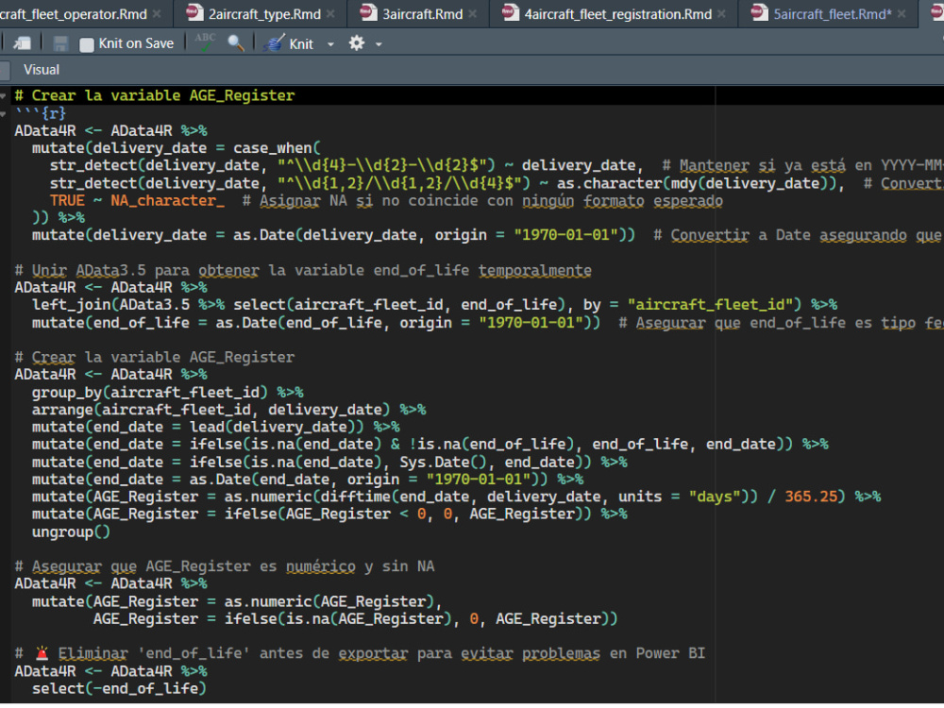Close the craft_fleet_operator.Rmd tab
This screenshot has width=944, height=708.
pos(157,13)
